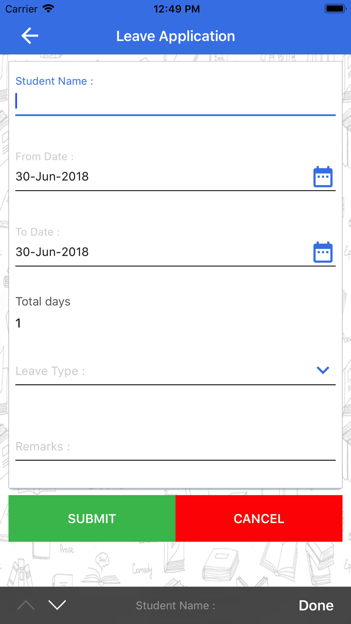Expand the Leave Type dropdown chevron

coord(323,370)
